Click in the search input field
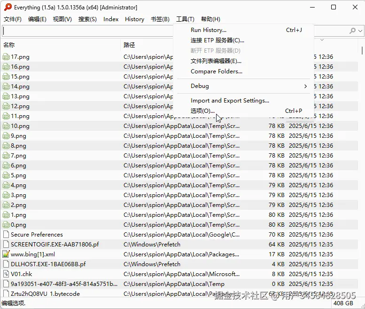Viewport: 365px width, 309px height. tap(88, 31)
